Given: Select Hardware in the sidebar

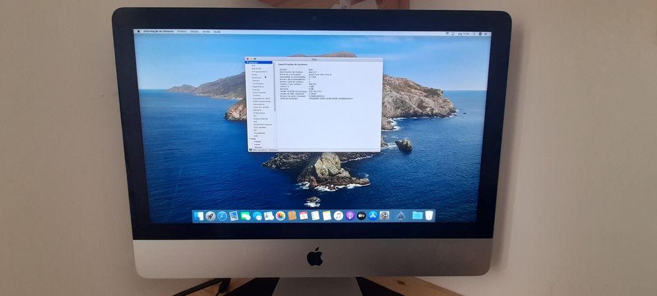Looking at the screenshot, I should 260,62.
